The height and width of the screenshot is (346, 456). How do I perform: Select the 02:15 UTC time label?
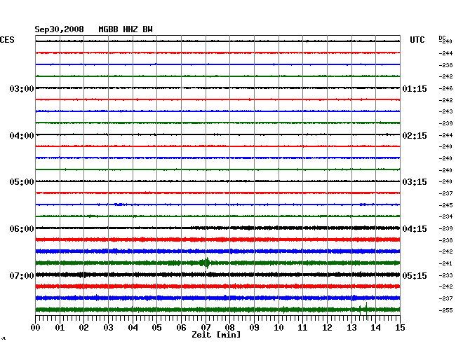(x=415, y=136)
